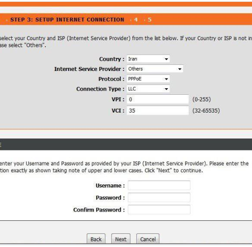
Task: Click the Confirm Password field
Action: coord(159,210)
